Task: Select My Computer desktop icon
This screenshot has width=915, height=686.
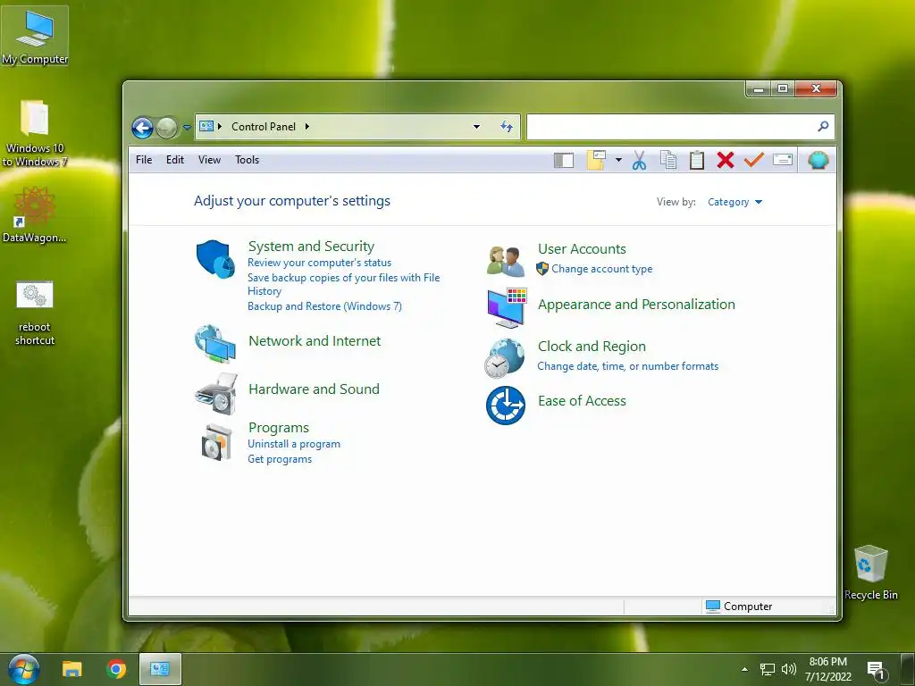Action: point(35,36)
